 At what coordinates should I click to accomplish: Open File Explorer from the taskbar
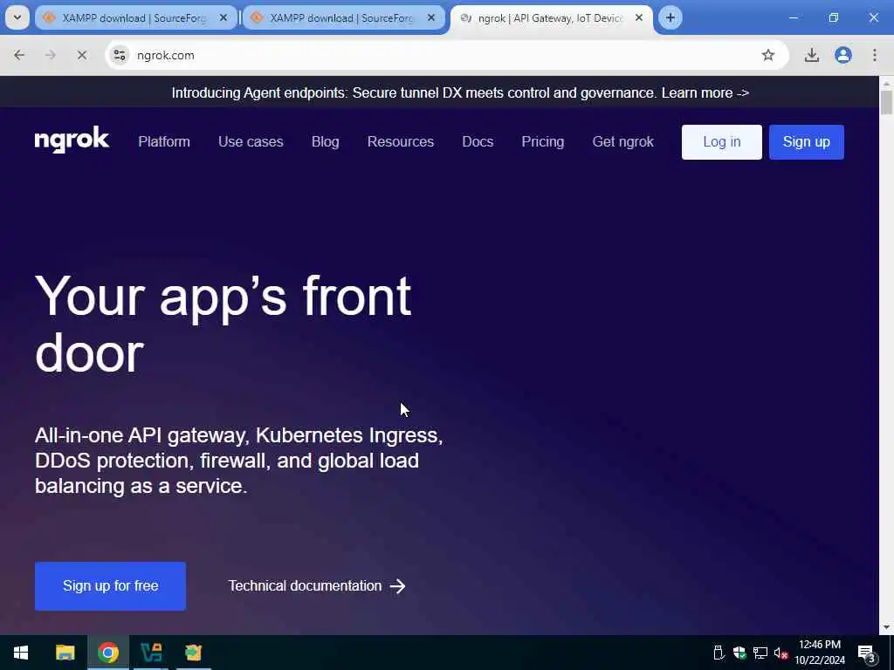[x=65, y=653]
